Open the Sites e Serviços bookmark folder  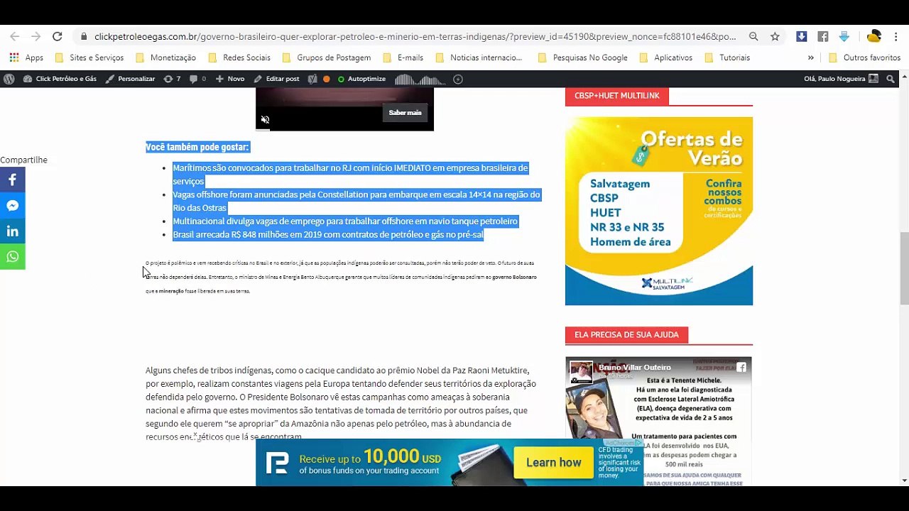coord(89,57)
